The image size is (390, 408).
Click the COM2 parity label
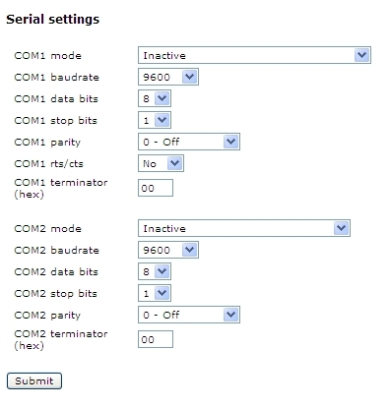[x=47, y=316]
